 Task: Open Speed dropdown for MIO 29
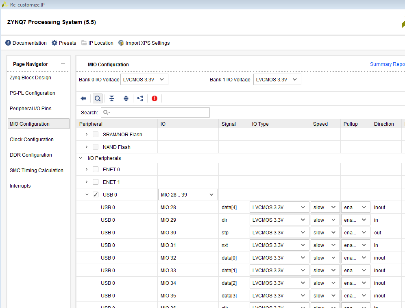(x=325, y=220)
